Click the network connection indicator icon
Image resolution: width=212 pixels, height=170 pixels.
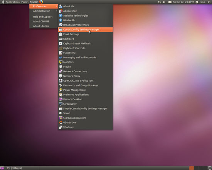pos(160,2)
